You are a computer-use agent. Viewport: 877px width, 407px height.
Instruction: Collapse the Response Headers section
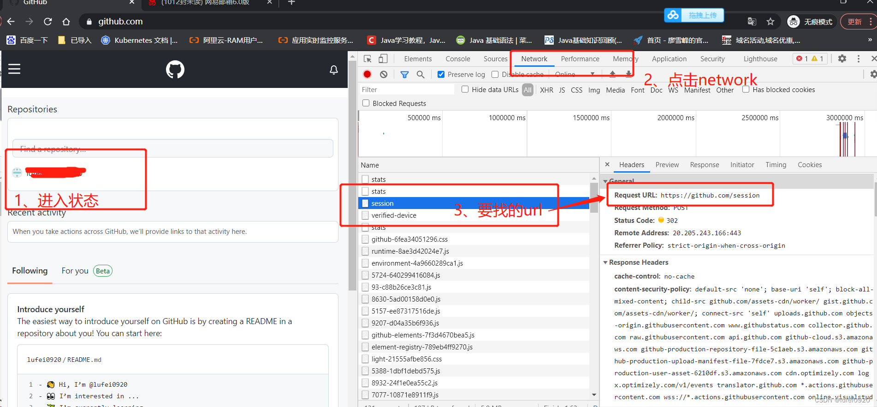pyautogui.click(x=605, y=262)
